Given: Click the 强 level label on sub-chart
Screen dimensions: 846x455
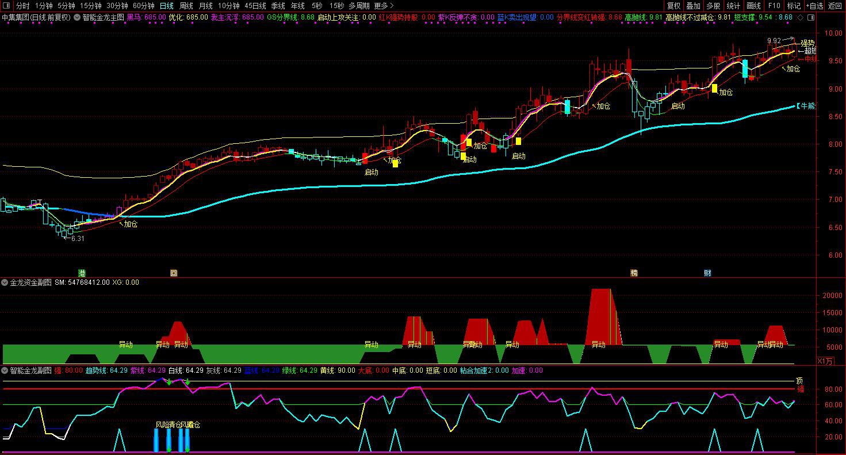Looking at the screenshot, I should (800, 389).
